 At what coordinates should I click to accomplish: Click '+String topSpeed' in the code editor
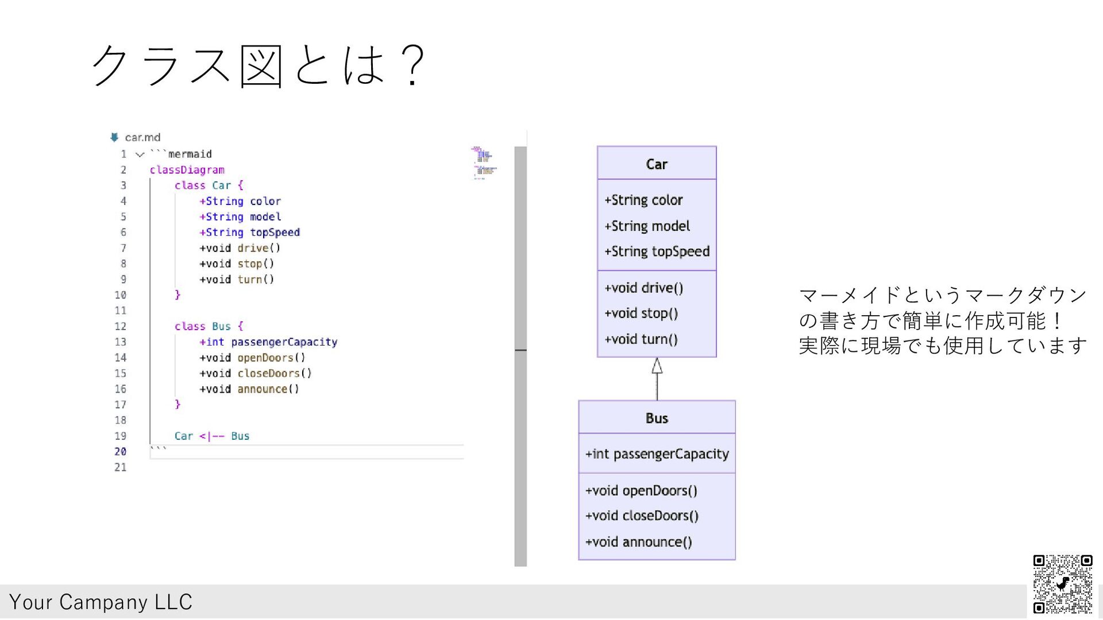click(249, 232)
